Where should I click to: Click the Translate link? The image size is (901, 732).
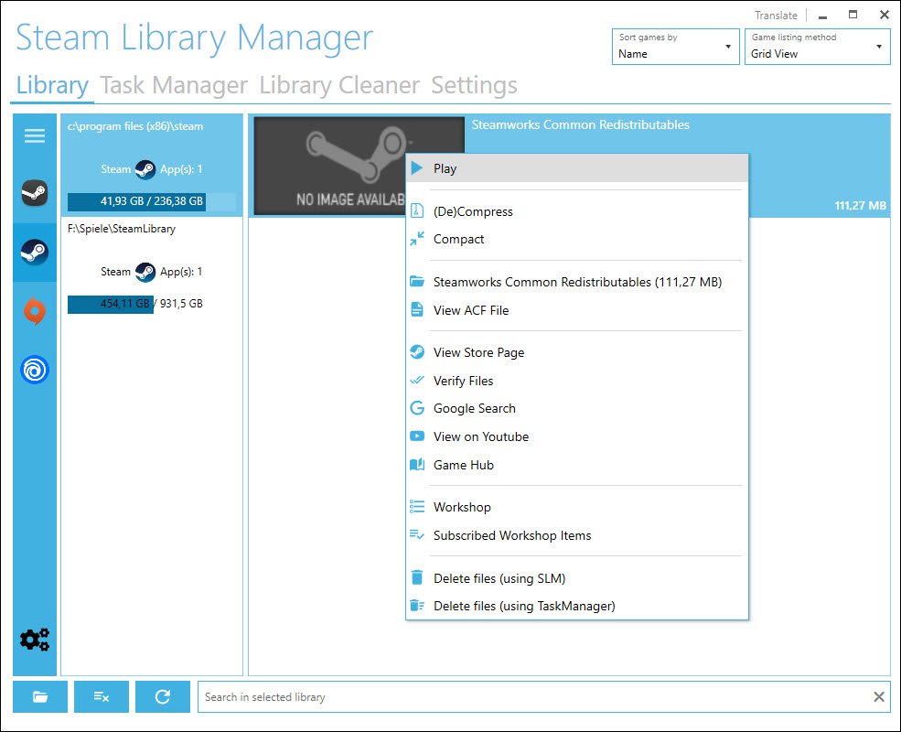[x=776, y=16]
